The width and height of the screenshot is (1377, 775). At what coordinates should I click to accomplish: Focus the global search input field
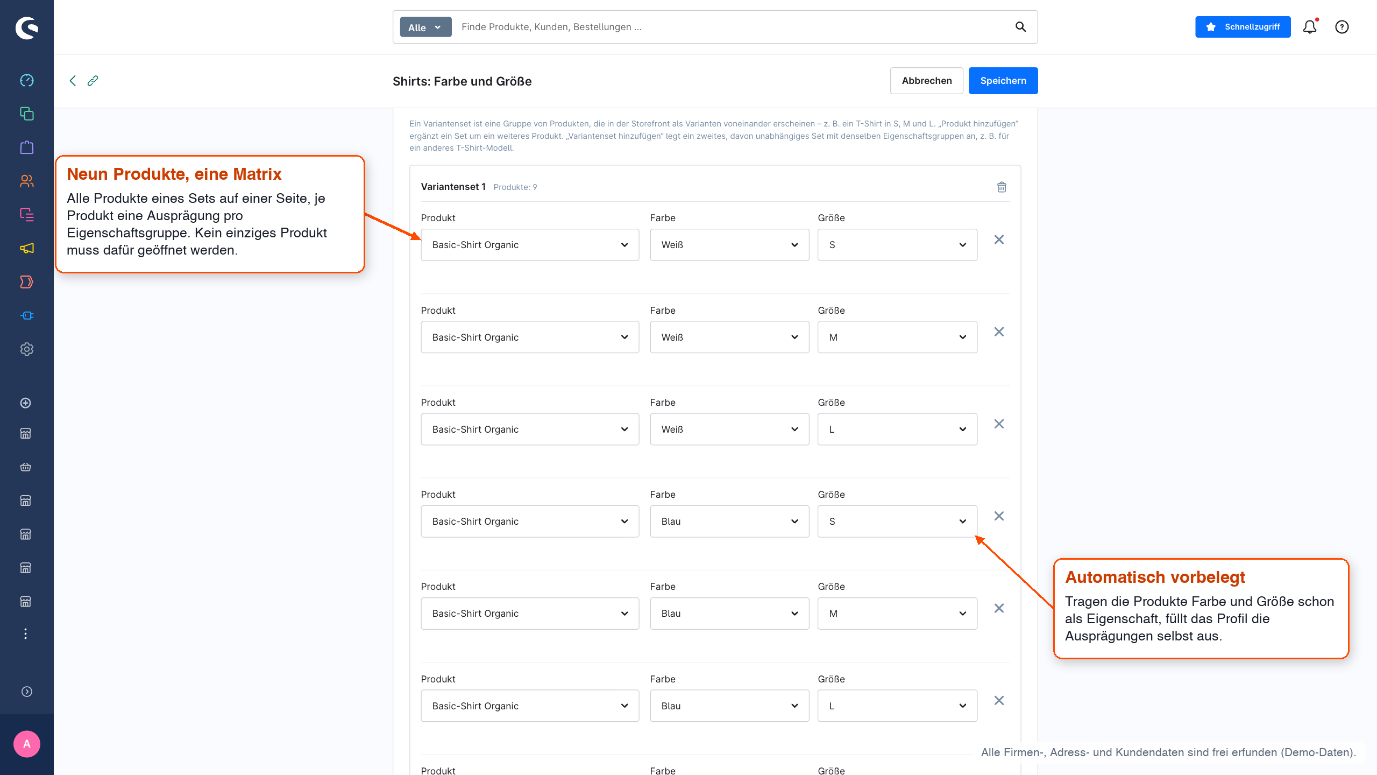tap(734, 27)
